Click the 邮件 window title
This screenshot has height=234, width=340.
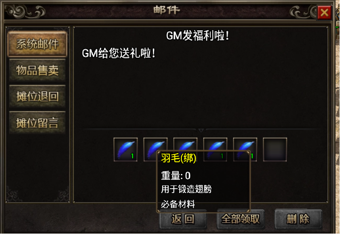pos(167,10)
